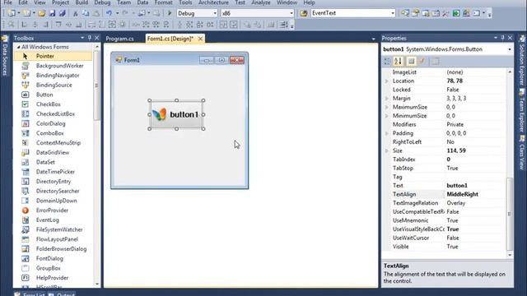Expand the Padding property

pos(386,133)
